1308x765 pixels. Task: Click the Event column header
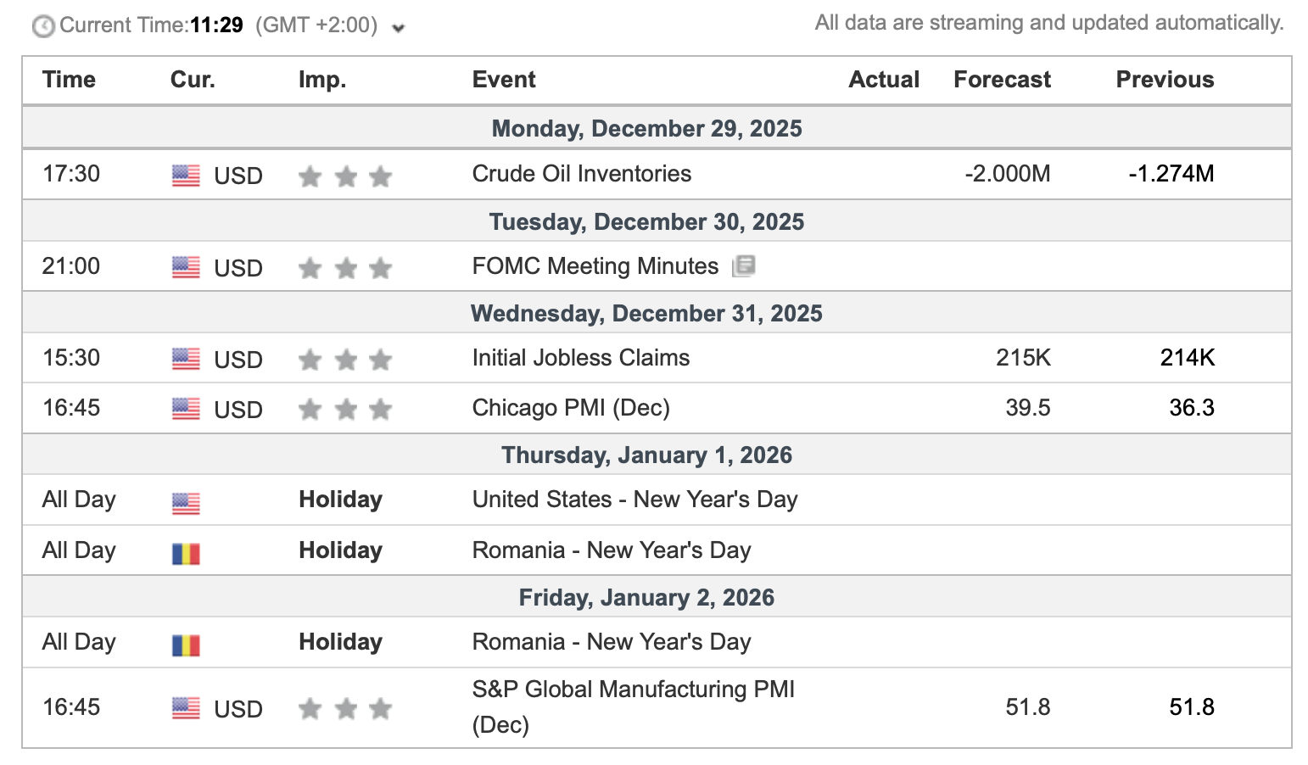click(504, 80)
